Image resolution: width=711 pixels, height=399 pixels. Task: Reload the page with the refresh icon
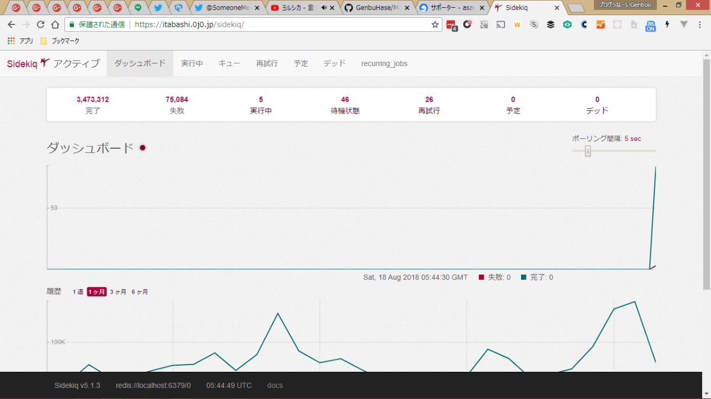41,24
